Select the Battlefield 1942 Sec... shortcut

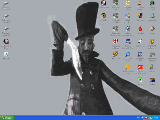pos(115,16)
